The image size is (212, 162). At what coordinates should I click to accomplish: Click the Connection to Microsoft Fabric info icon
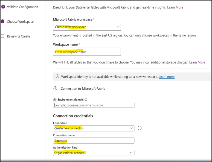tap(55, 89)
